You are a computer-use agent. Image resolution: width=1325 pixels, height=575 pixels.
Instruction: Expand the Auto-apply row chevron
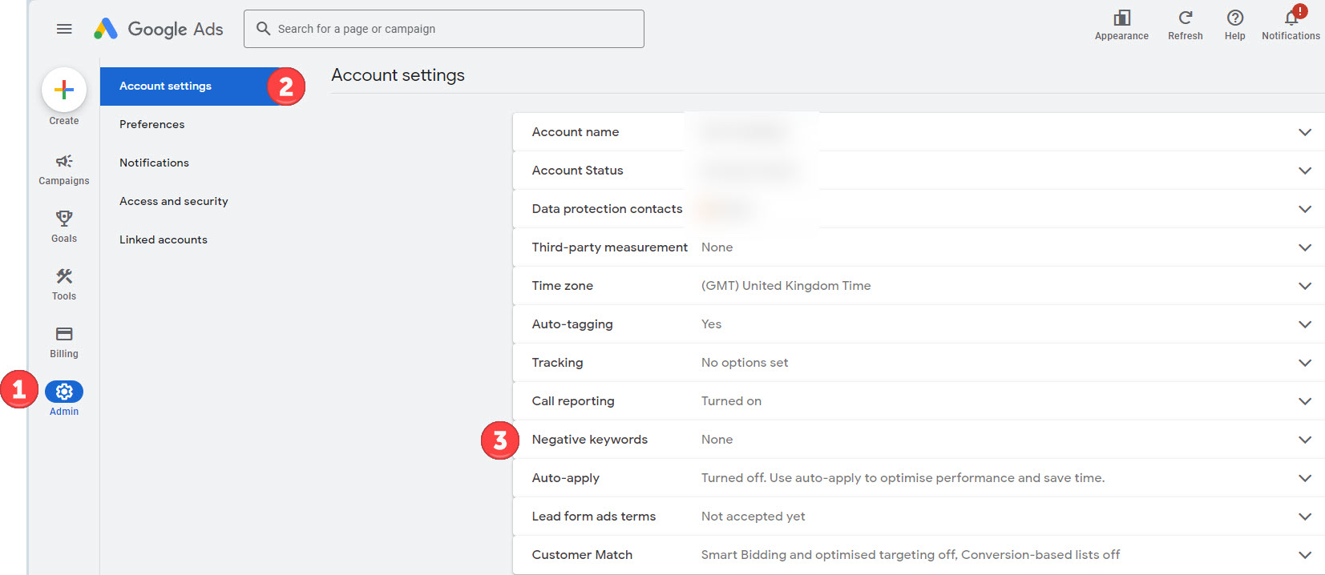(x=1305, y=478)
